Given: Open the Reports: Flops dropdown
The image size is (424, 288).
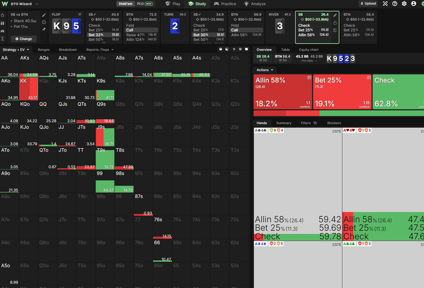Looking at the screenshot, I should pyautogui.click(x=100, y=50).
